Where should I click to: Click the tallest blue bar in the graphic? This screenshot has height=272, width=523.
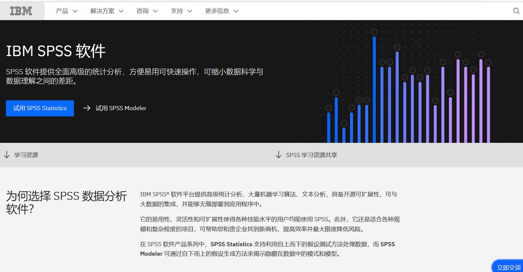pyautogui.click(x=374, y=87)
